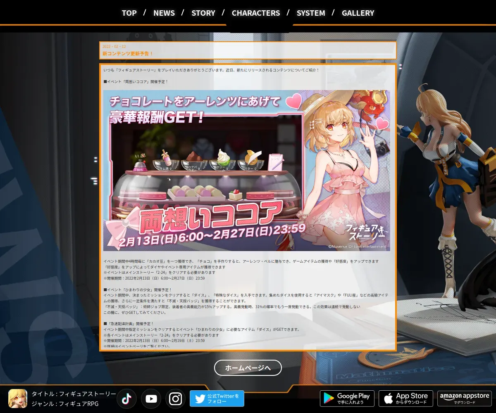Screen dimensions: 496x413
Task: Click the line ■イベント「両想いココア」開催予定！
Action: click(136, 82)
